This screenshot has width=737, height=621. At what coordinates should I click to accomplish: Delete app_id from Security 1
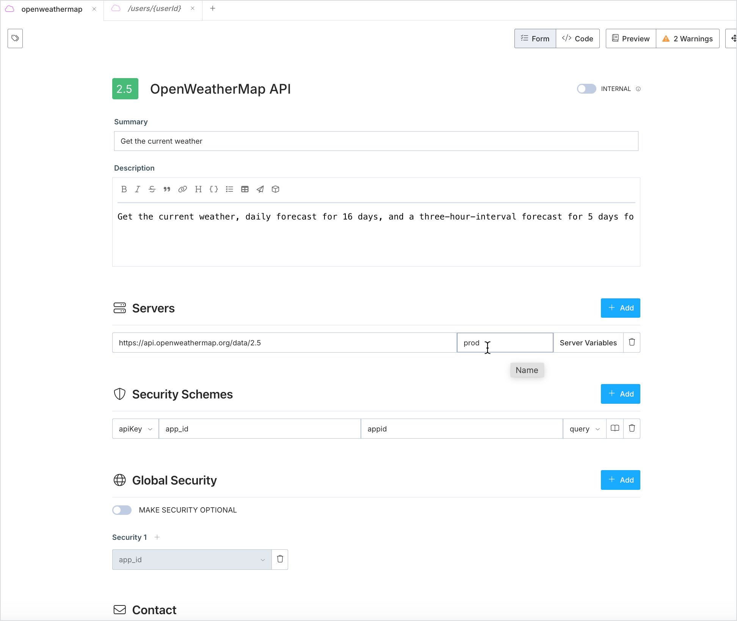pos(280,559)
